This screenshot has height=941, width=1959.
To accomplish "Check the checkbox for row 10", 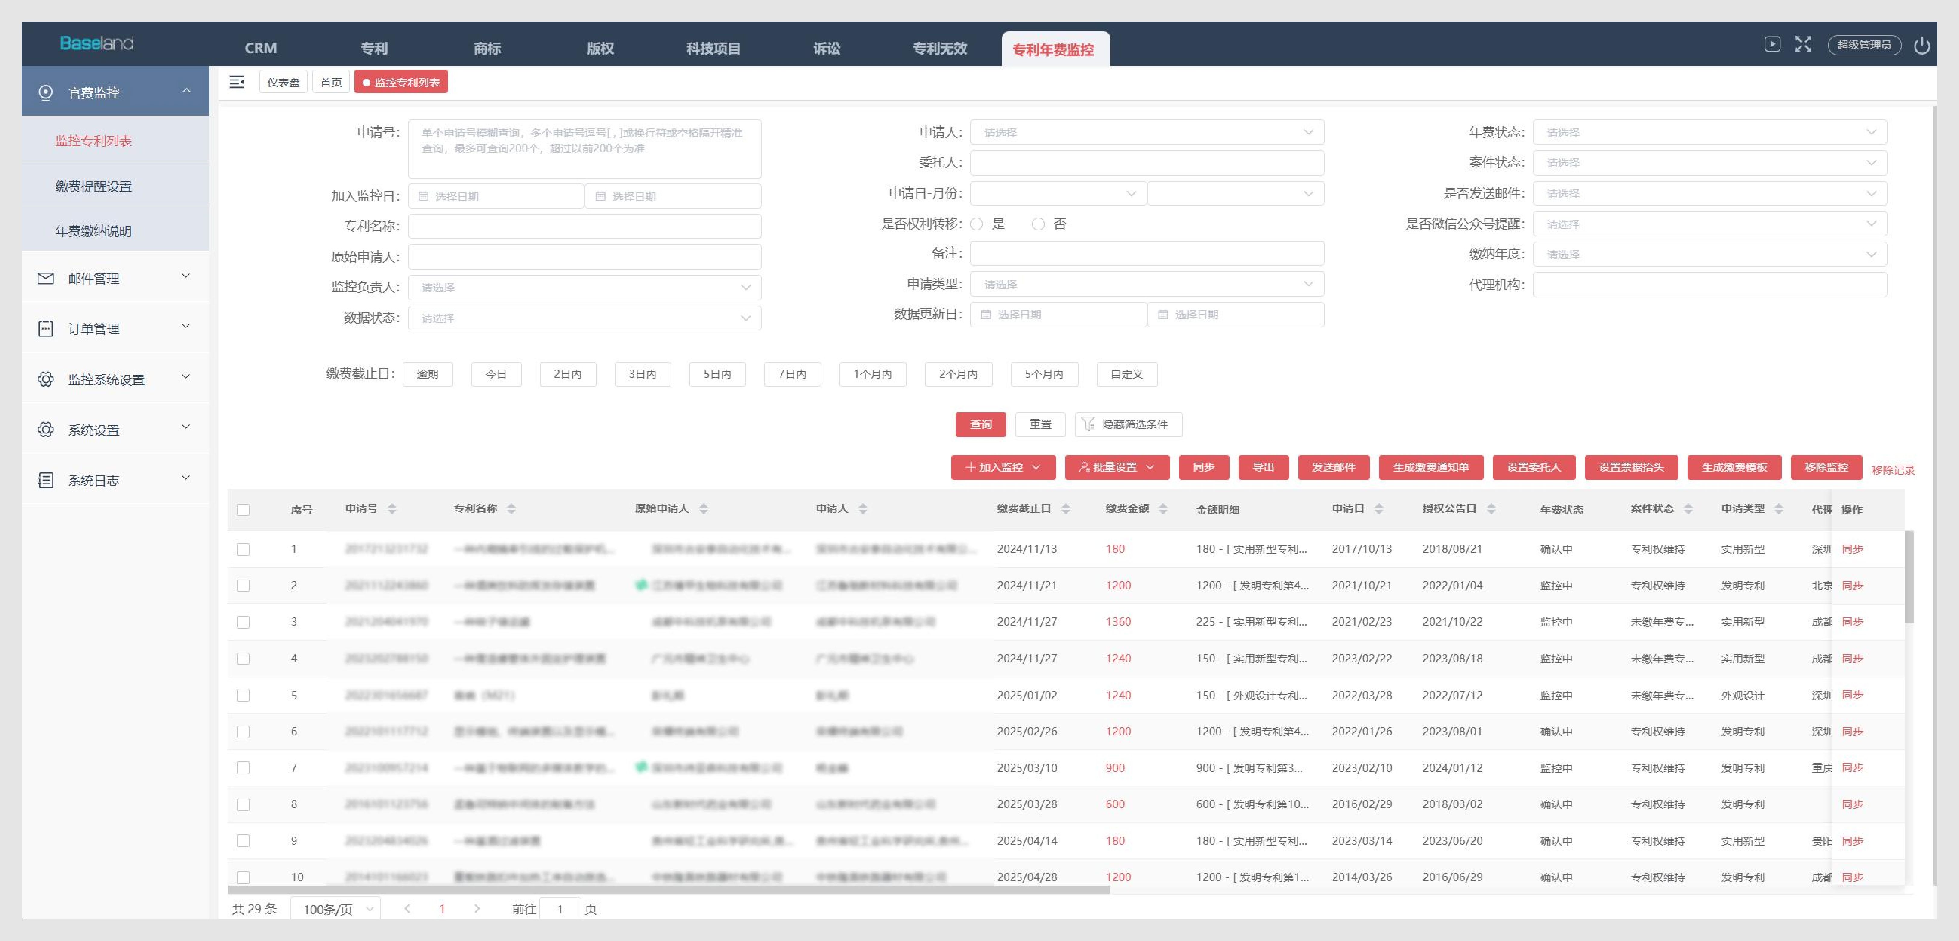I will 243,877.
